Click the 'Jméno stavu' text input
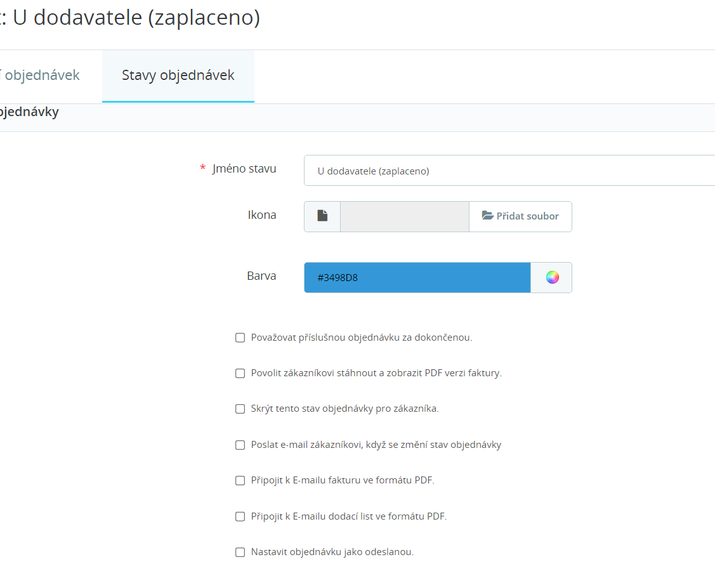Image resolution: width=715 pixels, height=564 pixels. coord(509,171)
